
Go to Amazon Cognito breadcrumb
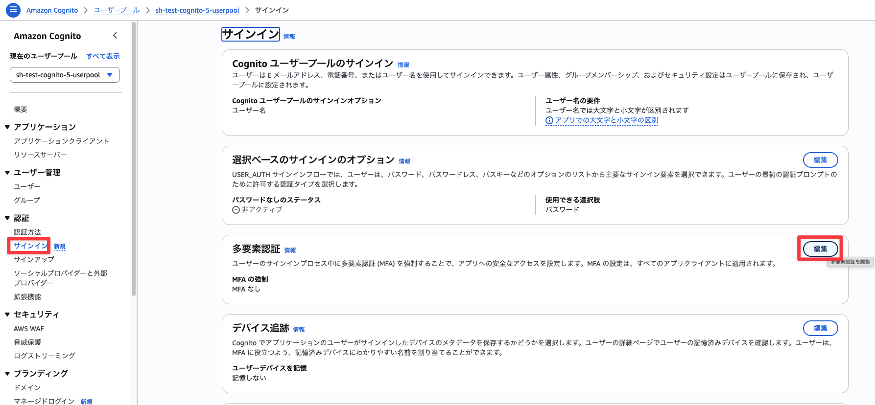click(52, 10)
